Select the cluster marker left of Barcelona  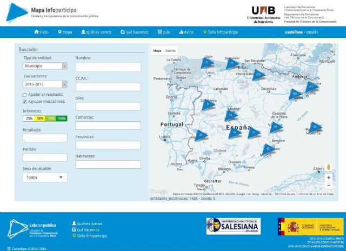pos(295,94)
